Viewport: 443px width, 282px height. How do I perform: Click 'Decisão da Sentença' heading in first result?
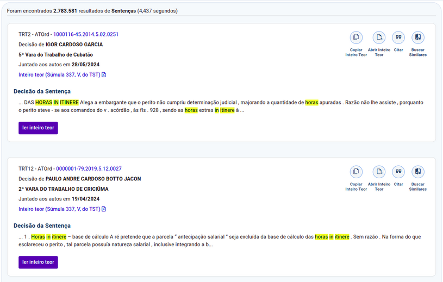[42, 91]
